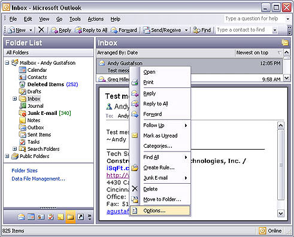
Task: Click the Inbox header folder icon
Action: coord(285,42)
